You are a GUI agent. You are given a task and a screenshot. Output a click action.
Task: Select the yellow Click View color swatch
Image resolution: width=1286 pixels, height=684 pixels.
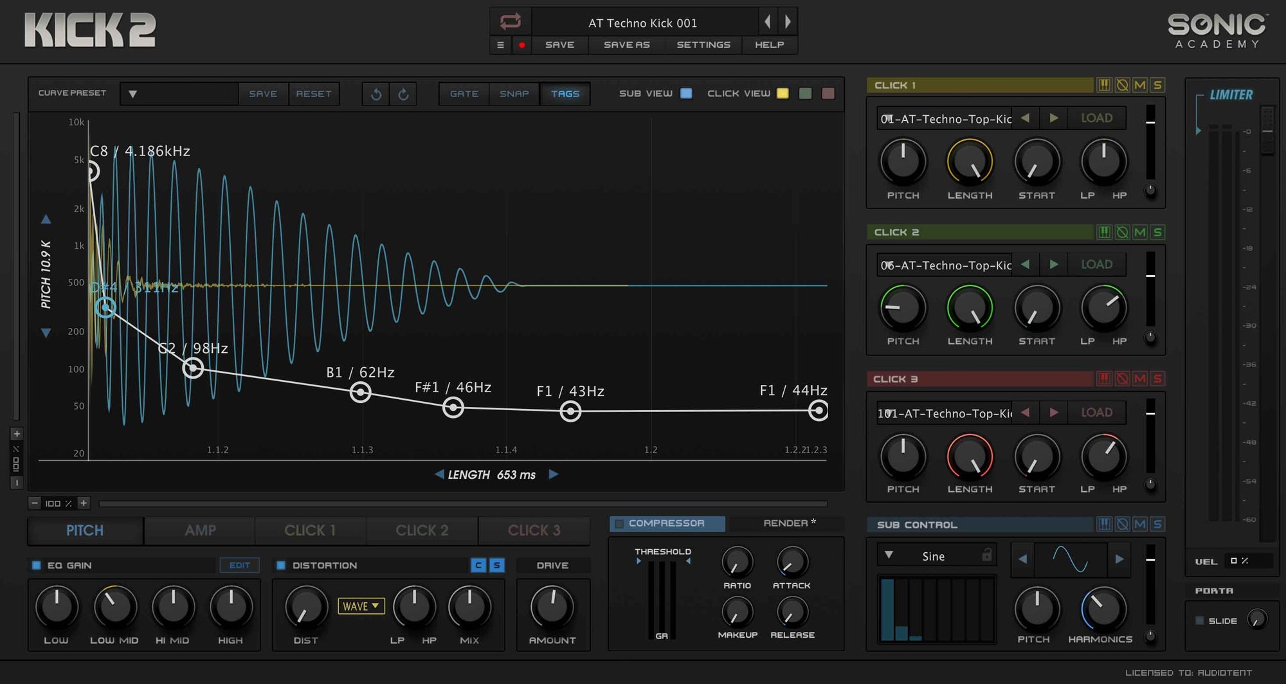tap(782, 93)
